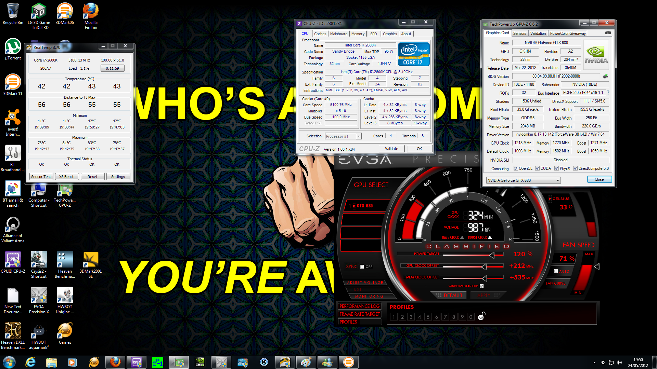Launch EVGA Precision X desktop shortcut
657x369 pixels.
39,300
